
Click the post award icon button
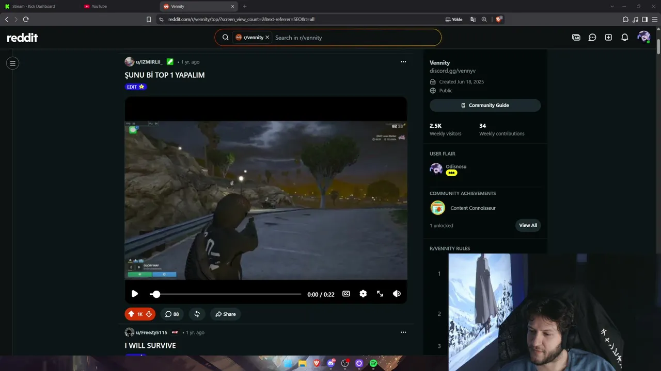point(197,314)
